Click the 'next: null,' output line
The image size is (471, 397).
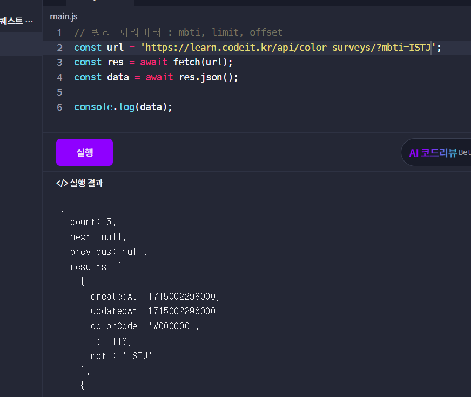pyautogui.click(x=98, y=237)
